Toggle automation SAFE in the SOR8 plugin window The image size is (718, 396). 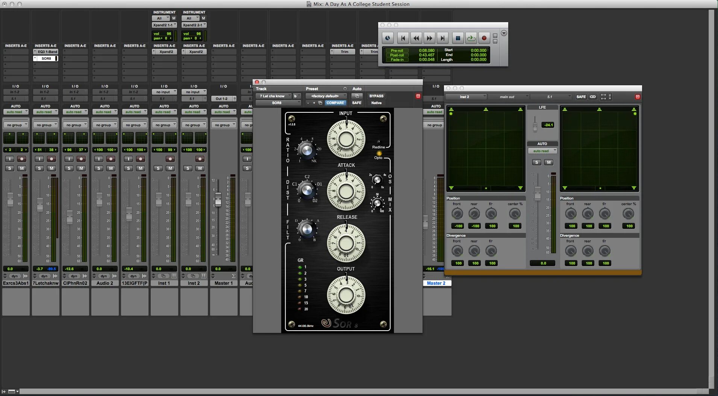coord(357,103)
